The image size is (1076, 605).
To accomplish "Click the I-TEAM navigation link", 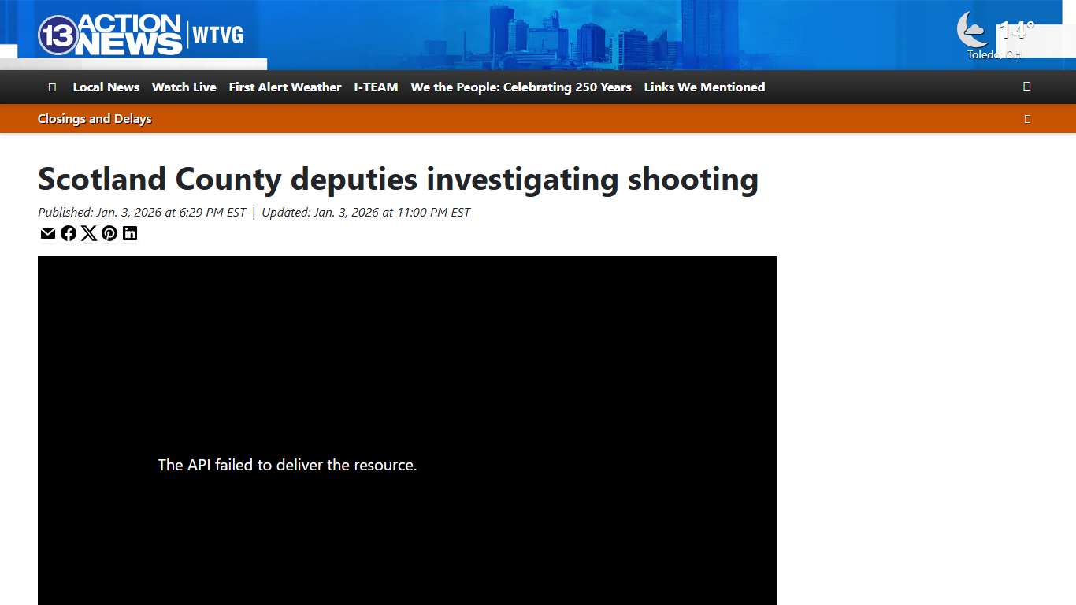I will click(376, 87).
